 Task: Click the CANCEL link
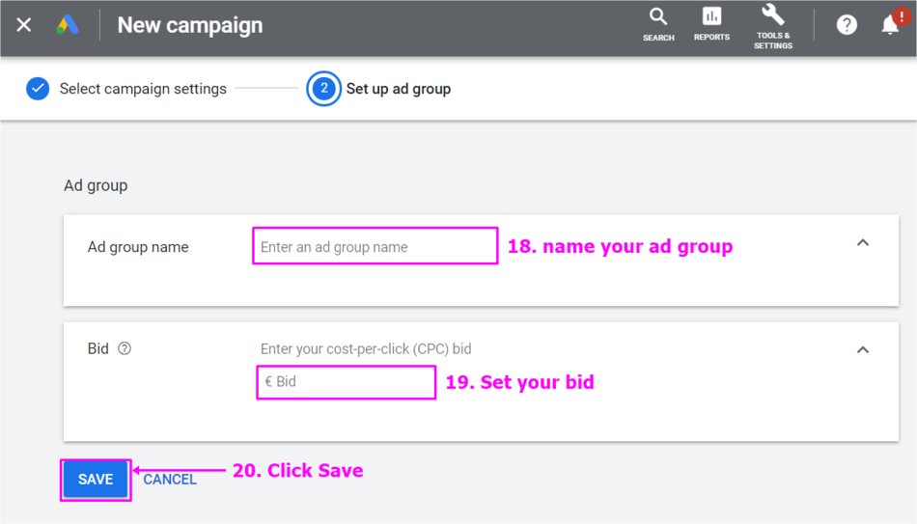pyautogui.click(x=170, y=480)
